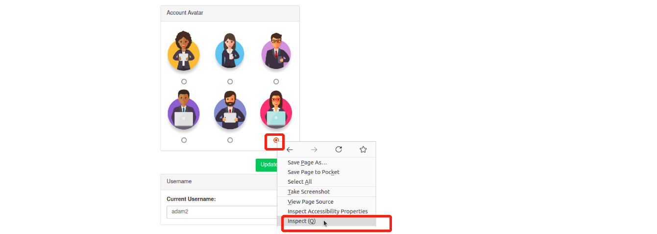The height and width of the screenshot is (234, 657).
Task: Choose "Take Screenshot" from the context menu
Action: 309,191
